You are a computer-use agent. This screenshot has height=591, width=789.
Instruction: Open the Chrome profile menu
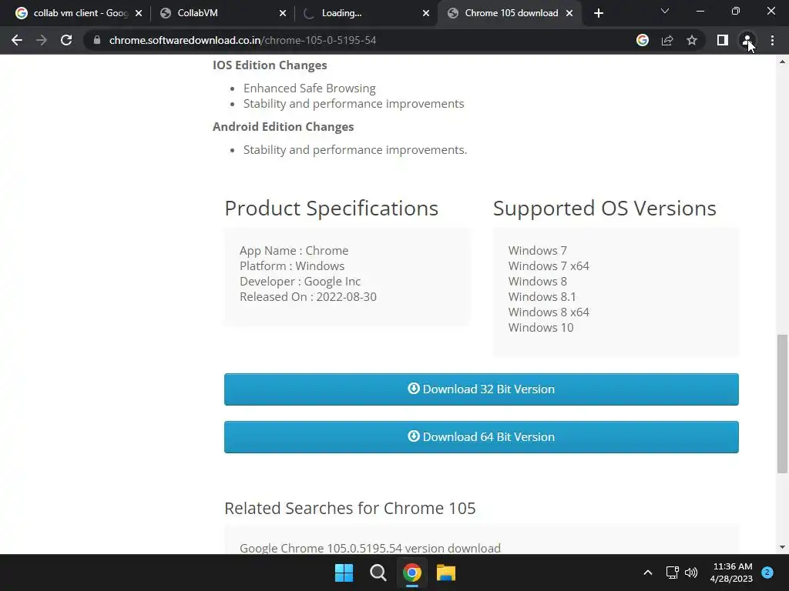(747, 40)
